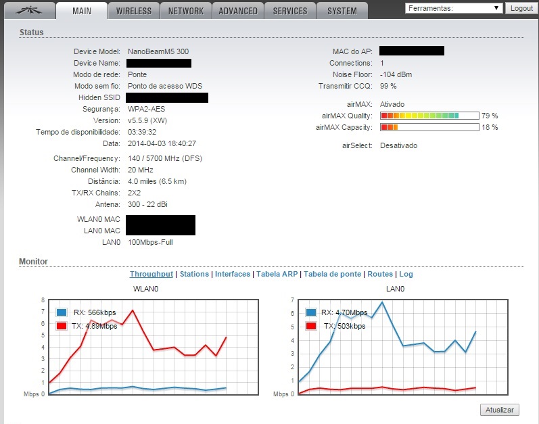Open the Interfaces monitor link
The image size is (539, 424).
(x=233, y=274)
